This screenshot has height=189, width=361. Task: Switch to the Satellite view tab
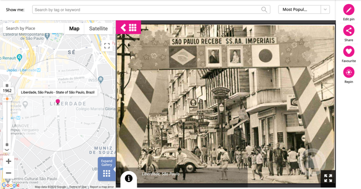98,28
